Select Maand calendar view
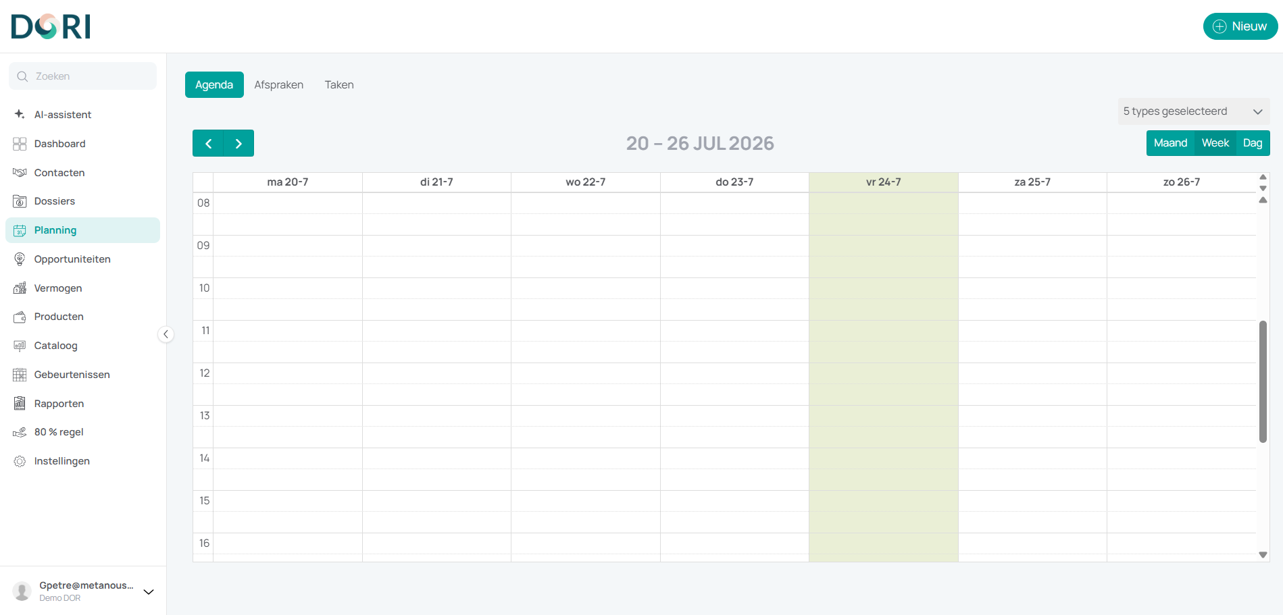 1170,143
